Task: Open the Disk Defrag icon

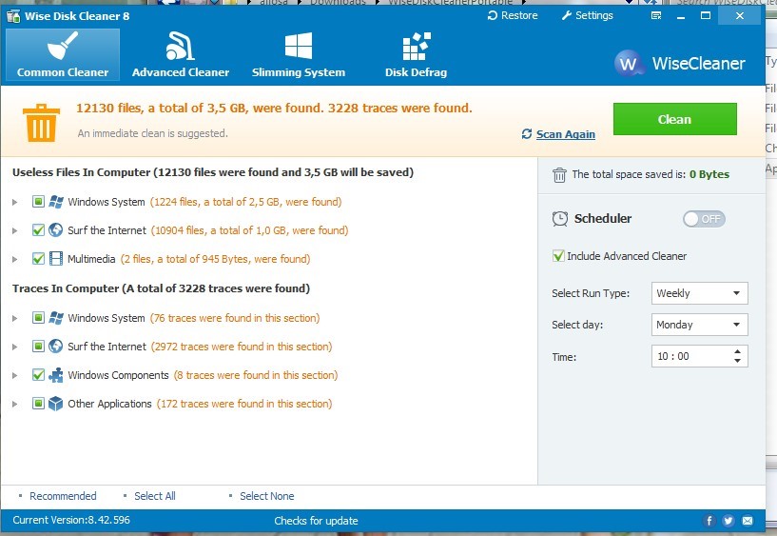Action: tap(416, 47)
